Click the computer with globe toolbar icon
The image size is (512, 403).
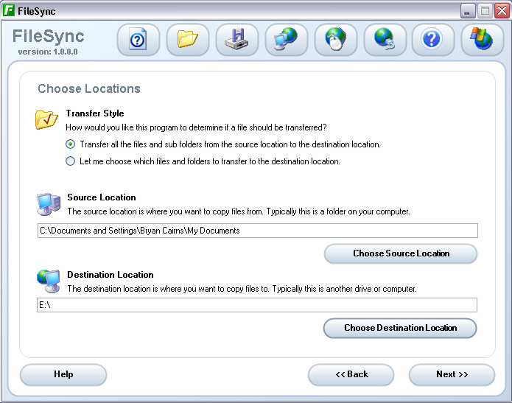click(x=286, y=40)
